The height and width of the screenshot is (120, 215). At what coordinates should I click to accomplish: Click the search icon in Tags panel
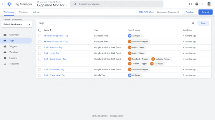(193, 23)
